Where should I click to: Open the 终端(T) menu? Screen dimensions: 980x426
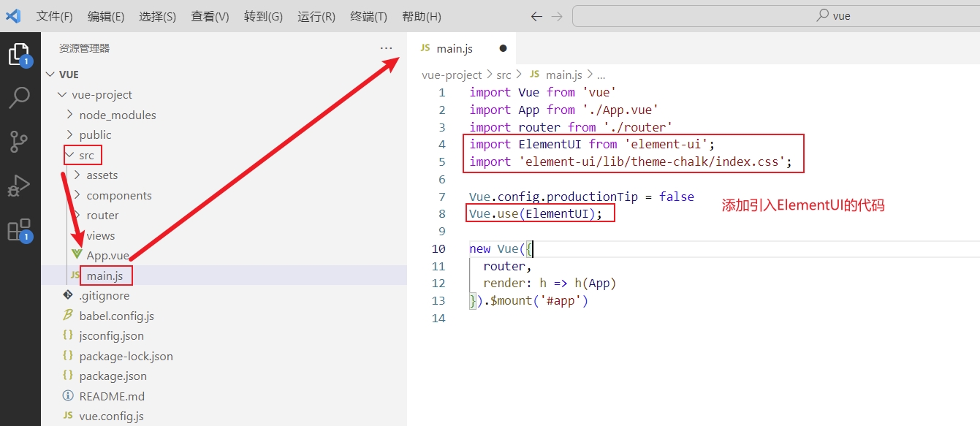point(368,16)
